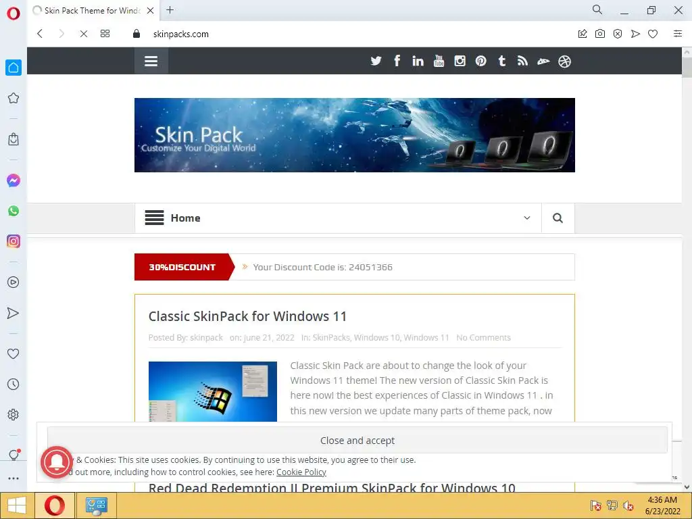
Task: Take a snapshot with camera icon
Action: click(600, 34)
